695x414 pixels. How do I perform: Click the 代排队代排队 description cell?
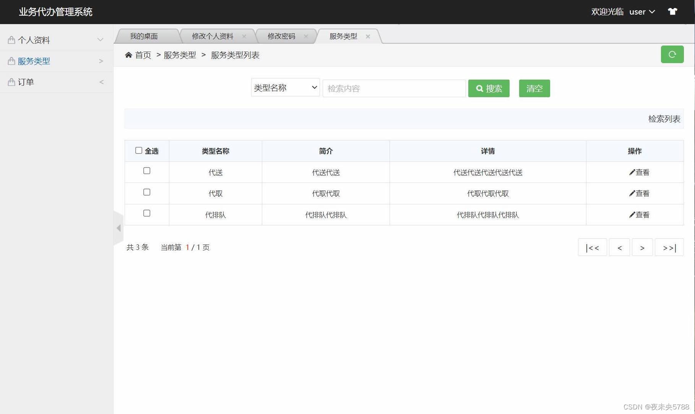326,215
